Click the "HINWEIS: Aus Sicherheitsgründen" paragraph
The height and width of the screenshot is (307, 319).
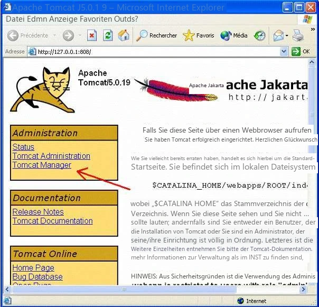[x=223, y=276]
